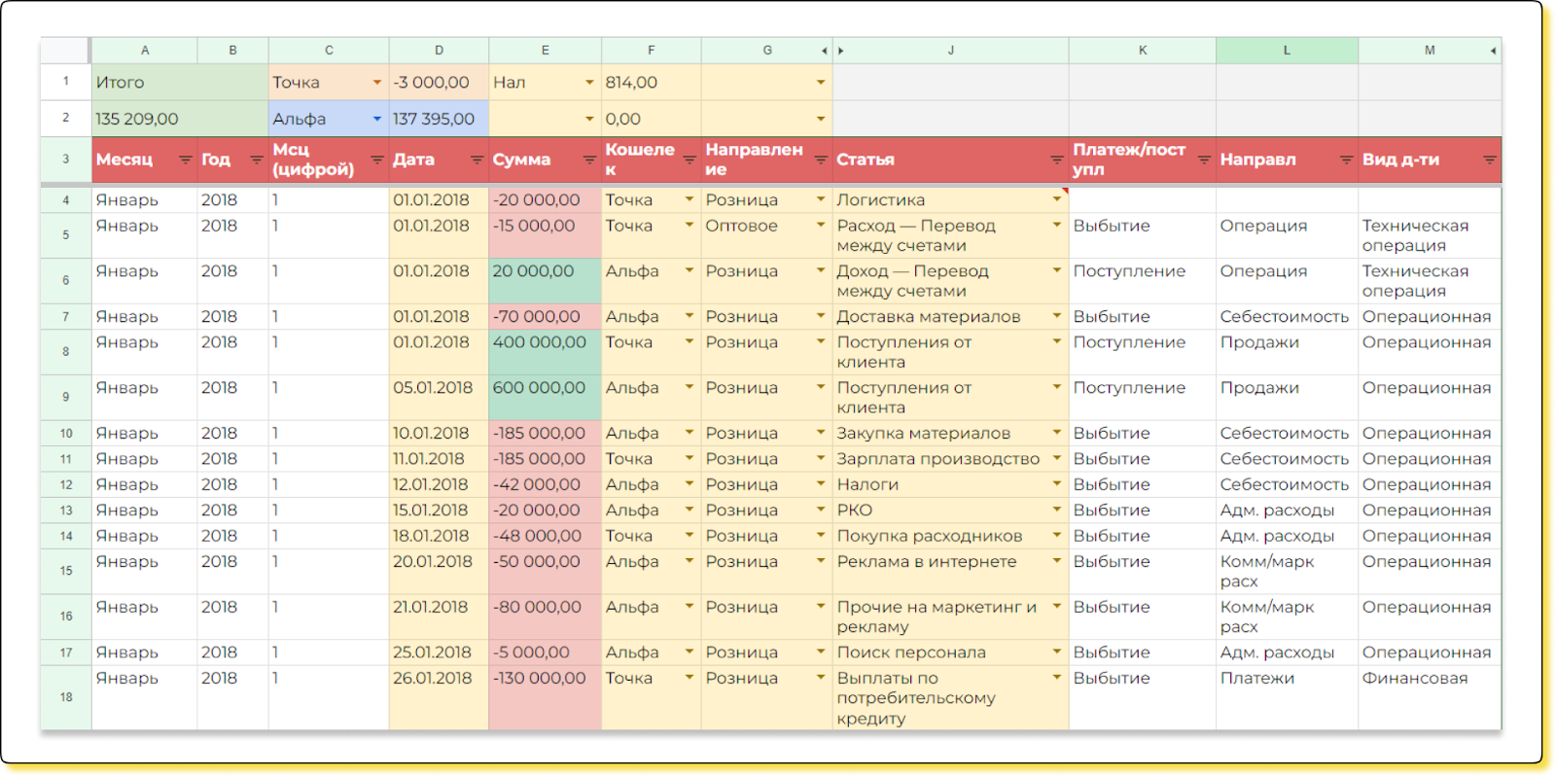This screenshot has width=1556, height=777.
Task: Open the filter icon in Месяц header
Action: click(x=185, y=159)
